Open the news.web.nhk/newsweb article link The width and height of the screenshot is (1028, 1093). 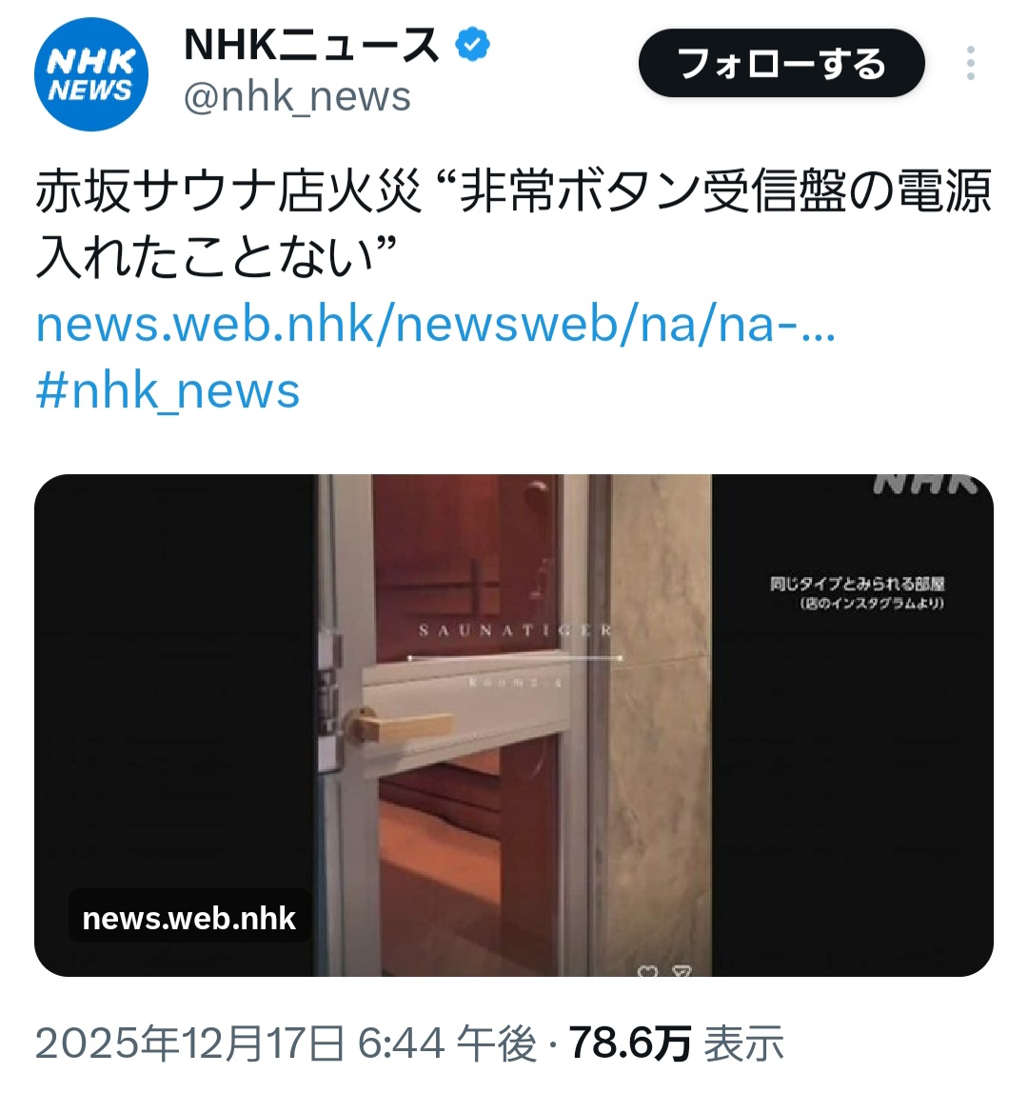tap(436, 325)
